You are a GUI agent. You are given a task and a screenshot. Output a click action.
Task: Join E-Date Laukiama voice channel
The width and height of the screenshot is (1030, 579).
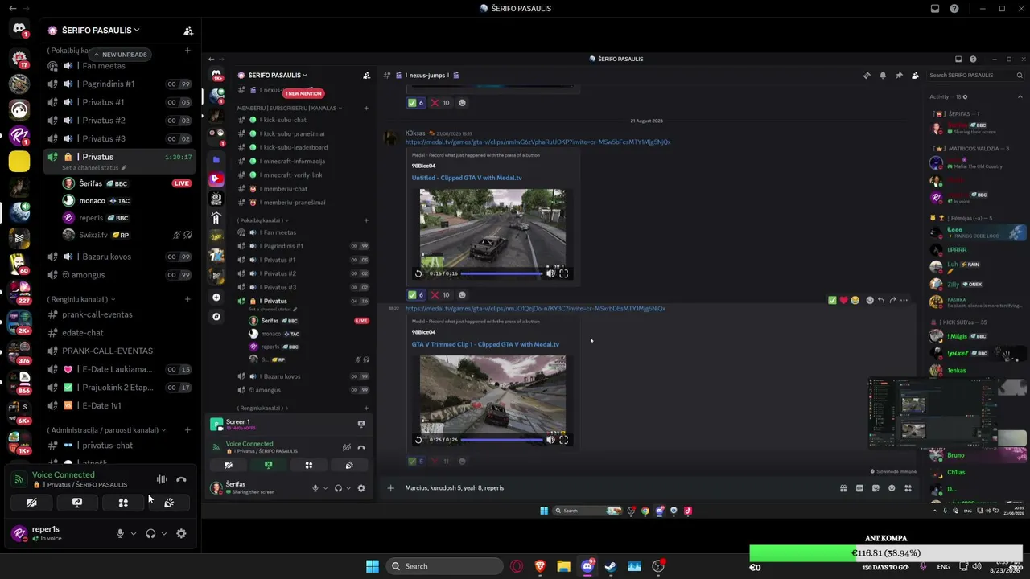(x=119, y=369)
